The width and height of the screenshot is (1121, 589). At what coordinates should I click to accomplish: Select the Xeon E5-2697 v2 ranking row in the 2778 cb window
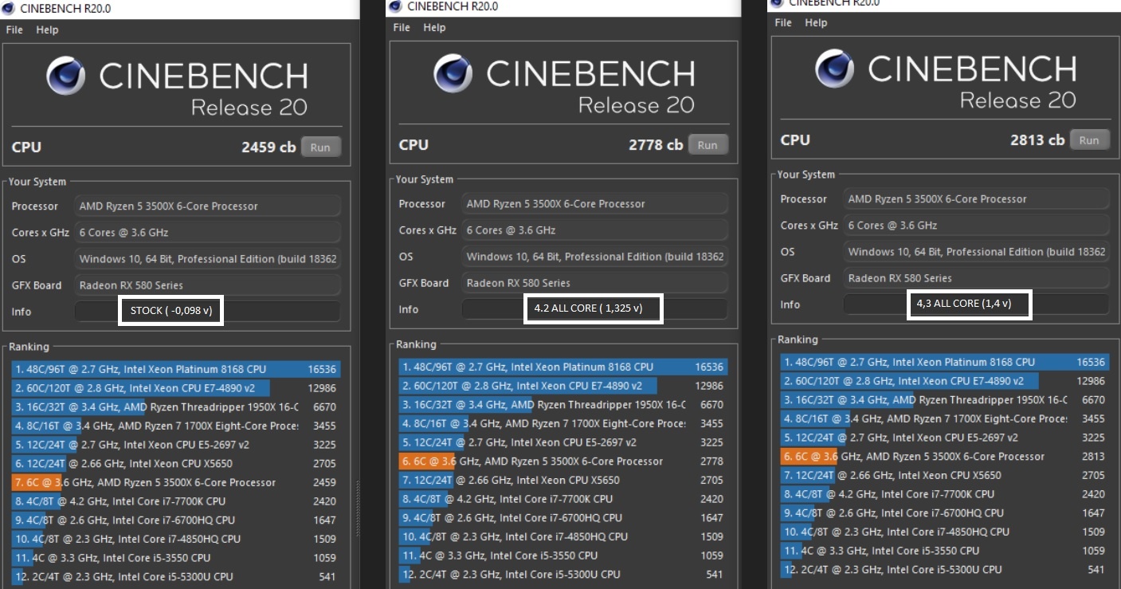pyautogui.click(x=562, y=442)
